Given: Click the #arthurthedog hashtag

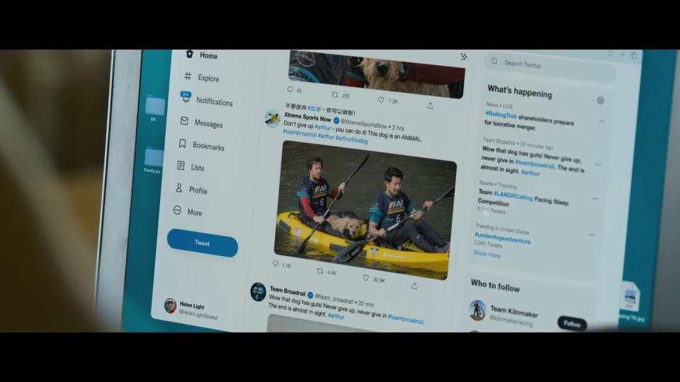Looking at the screenshot, I should tap(352, 140).
